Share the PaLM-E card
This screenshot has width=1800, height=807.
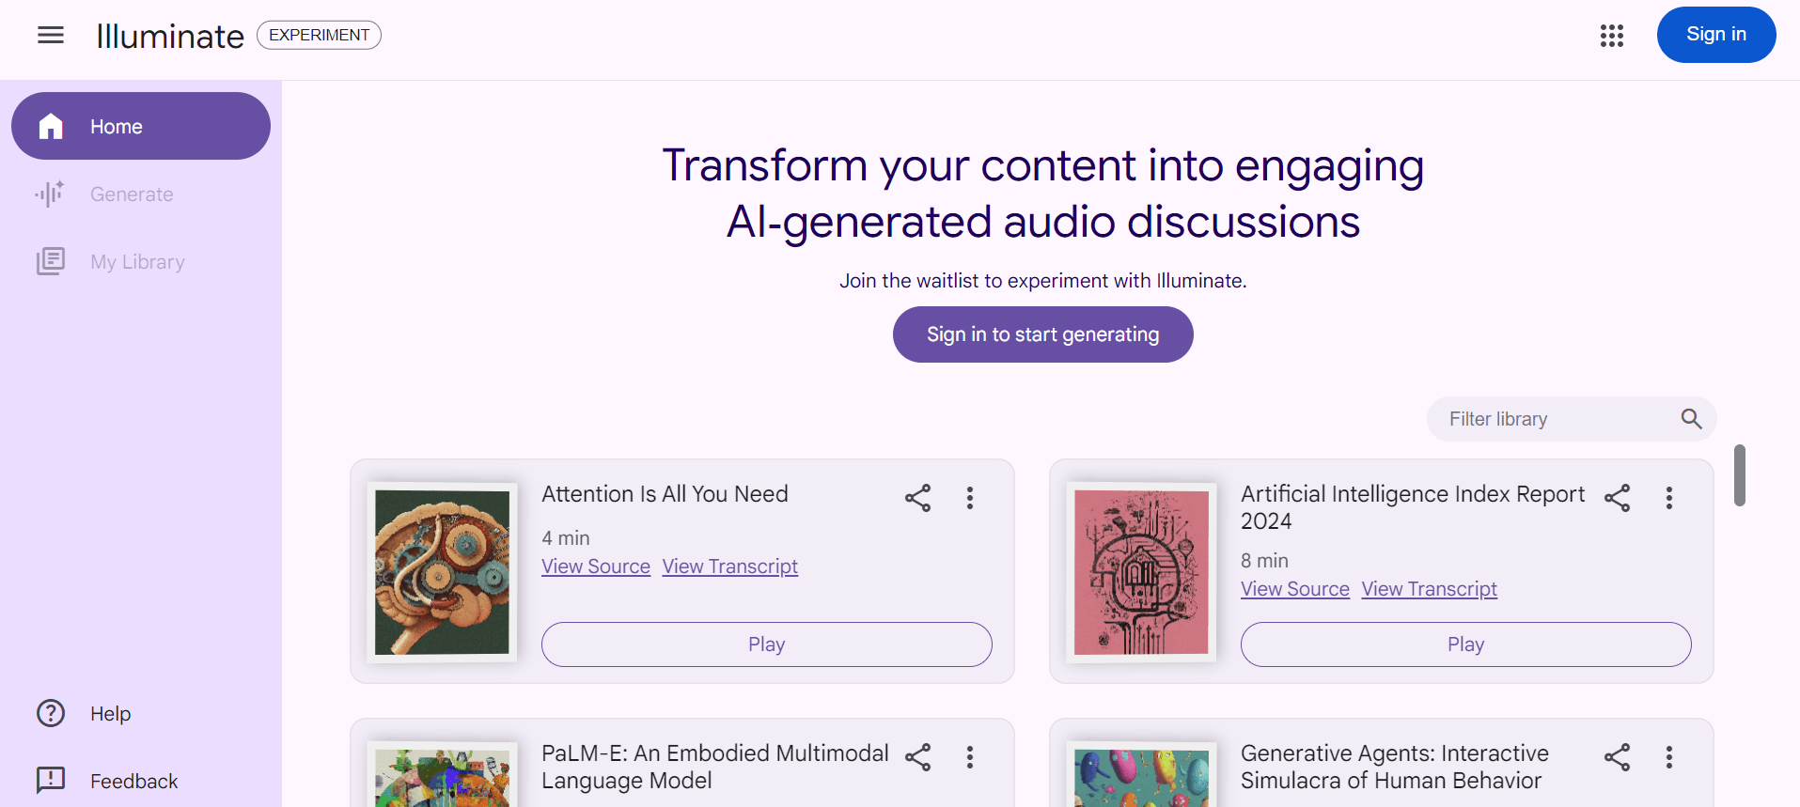click(917, 757)
